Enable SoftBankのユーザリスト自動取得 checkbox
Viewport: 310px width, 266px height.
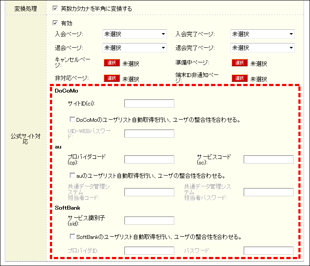(x=72, y=236)
